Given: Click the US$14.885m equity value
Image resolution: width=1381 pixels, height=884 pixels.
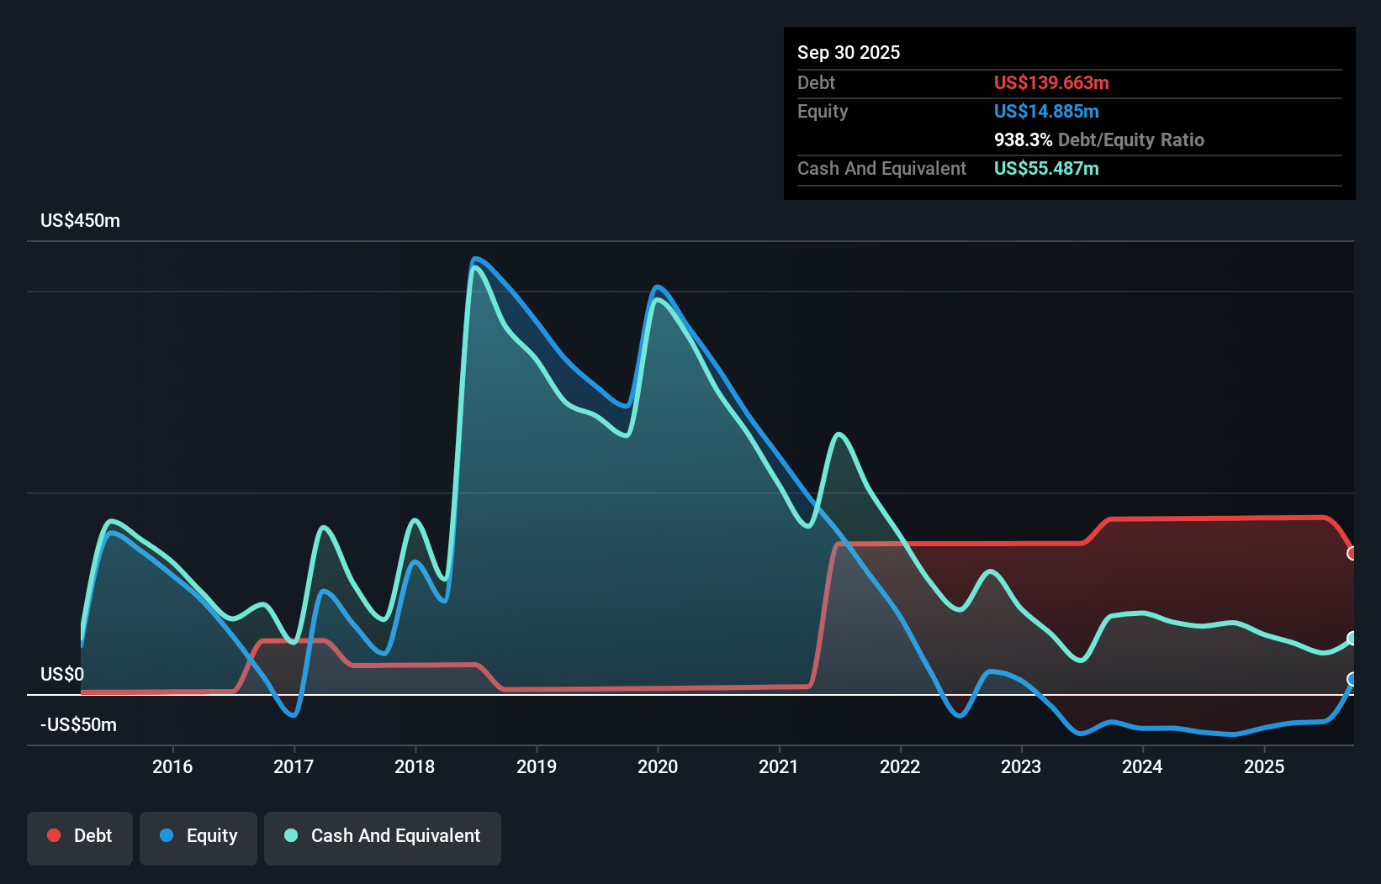Looking at the screenshot, I should pyautogui.click(x=1046, y=112).
